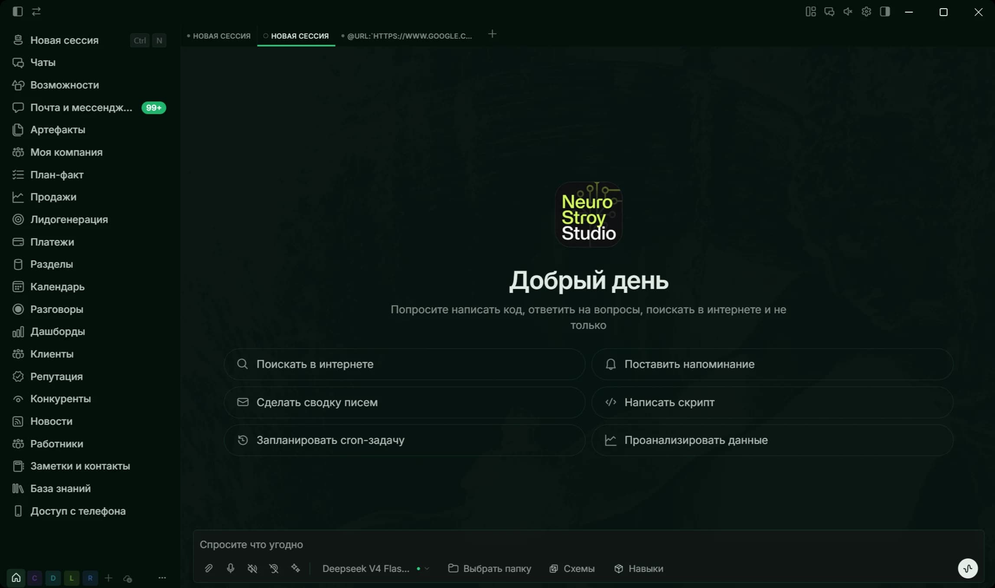The height and width of the screenshot is (588, 995).
Task: Open Чаты in the sidebar
Action: point(89,62)
